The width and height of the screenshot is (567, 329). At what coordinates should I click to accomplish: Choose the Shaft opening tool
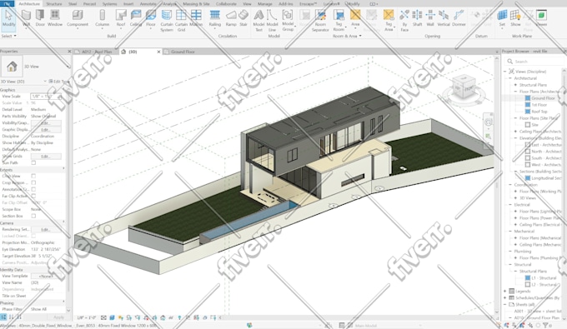pyautogui.click(x=417, y=18)
